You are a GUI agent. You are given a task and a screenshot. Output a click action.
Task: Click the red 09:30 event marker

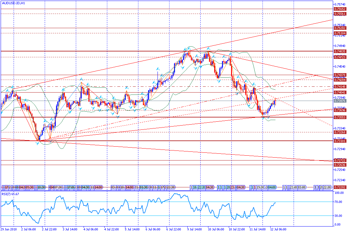[x=29, y=187]
